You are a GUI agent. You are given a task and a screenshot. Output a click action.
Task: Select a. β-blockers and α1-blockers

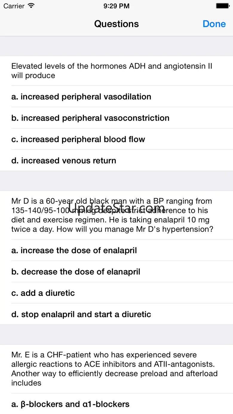[x=70, y=404]
